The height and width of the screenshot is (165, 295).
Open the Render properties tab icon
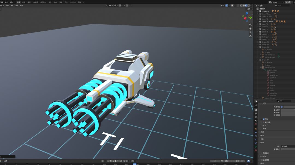(x=256, y=110)
